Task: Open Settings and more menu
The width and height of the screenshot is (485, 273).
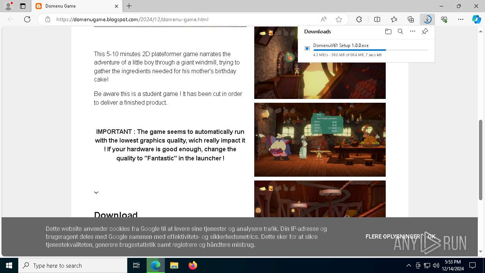Action: coord(461,19)
